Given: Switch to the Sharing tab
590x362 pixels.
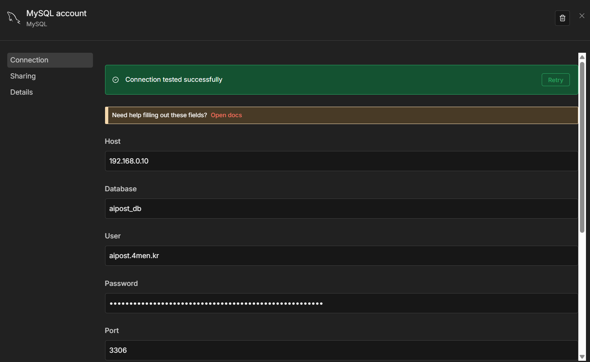Looking at the screenshot, I should click(23, 76).
